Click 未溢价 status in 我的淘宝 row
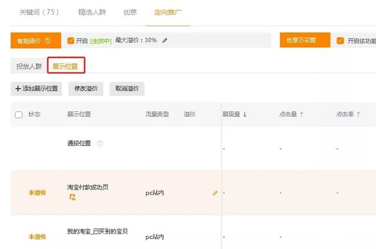 tap(37, 237)
